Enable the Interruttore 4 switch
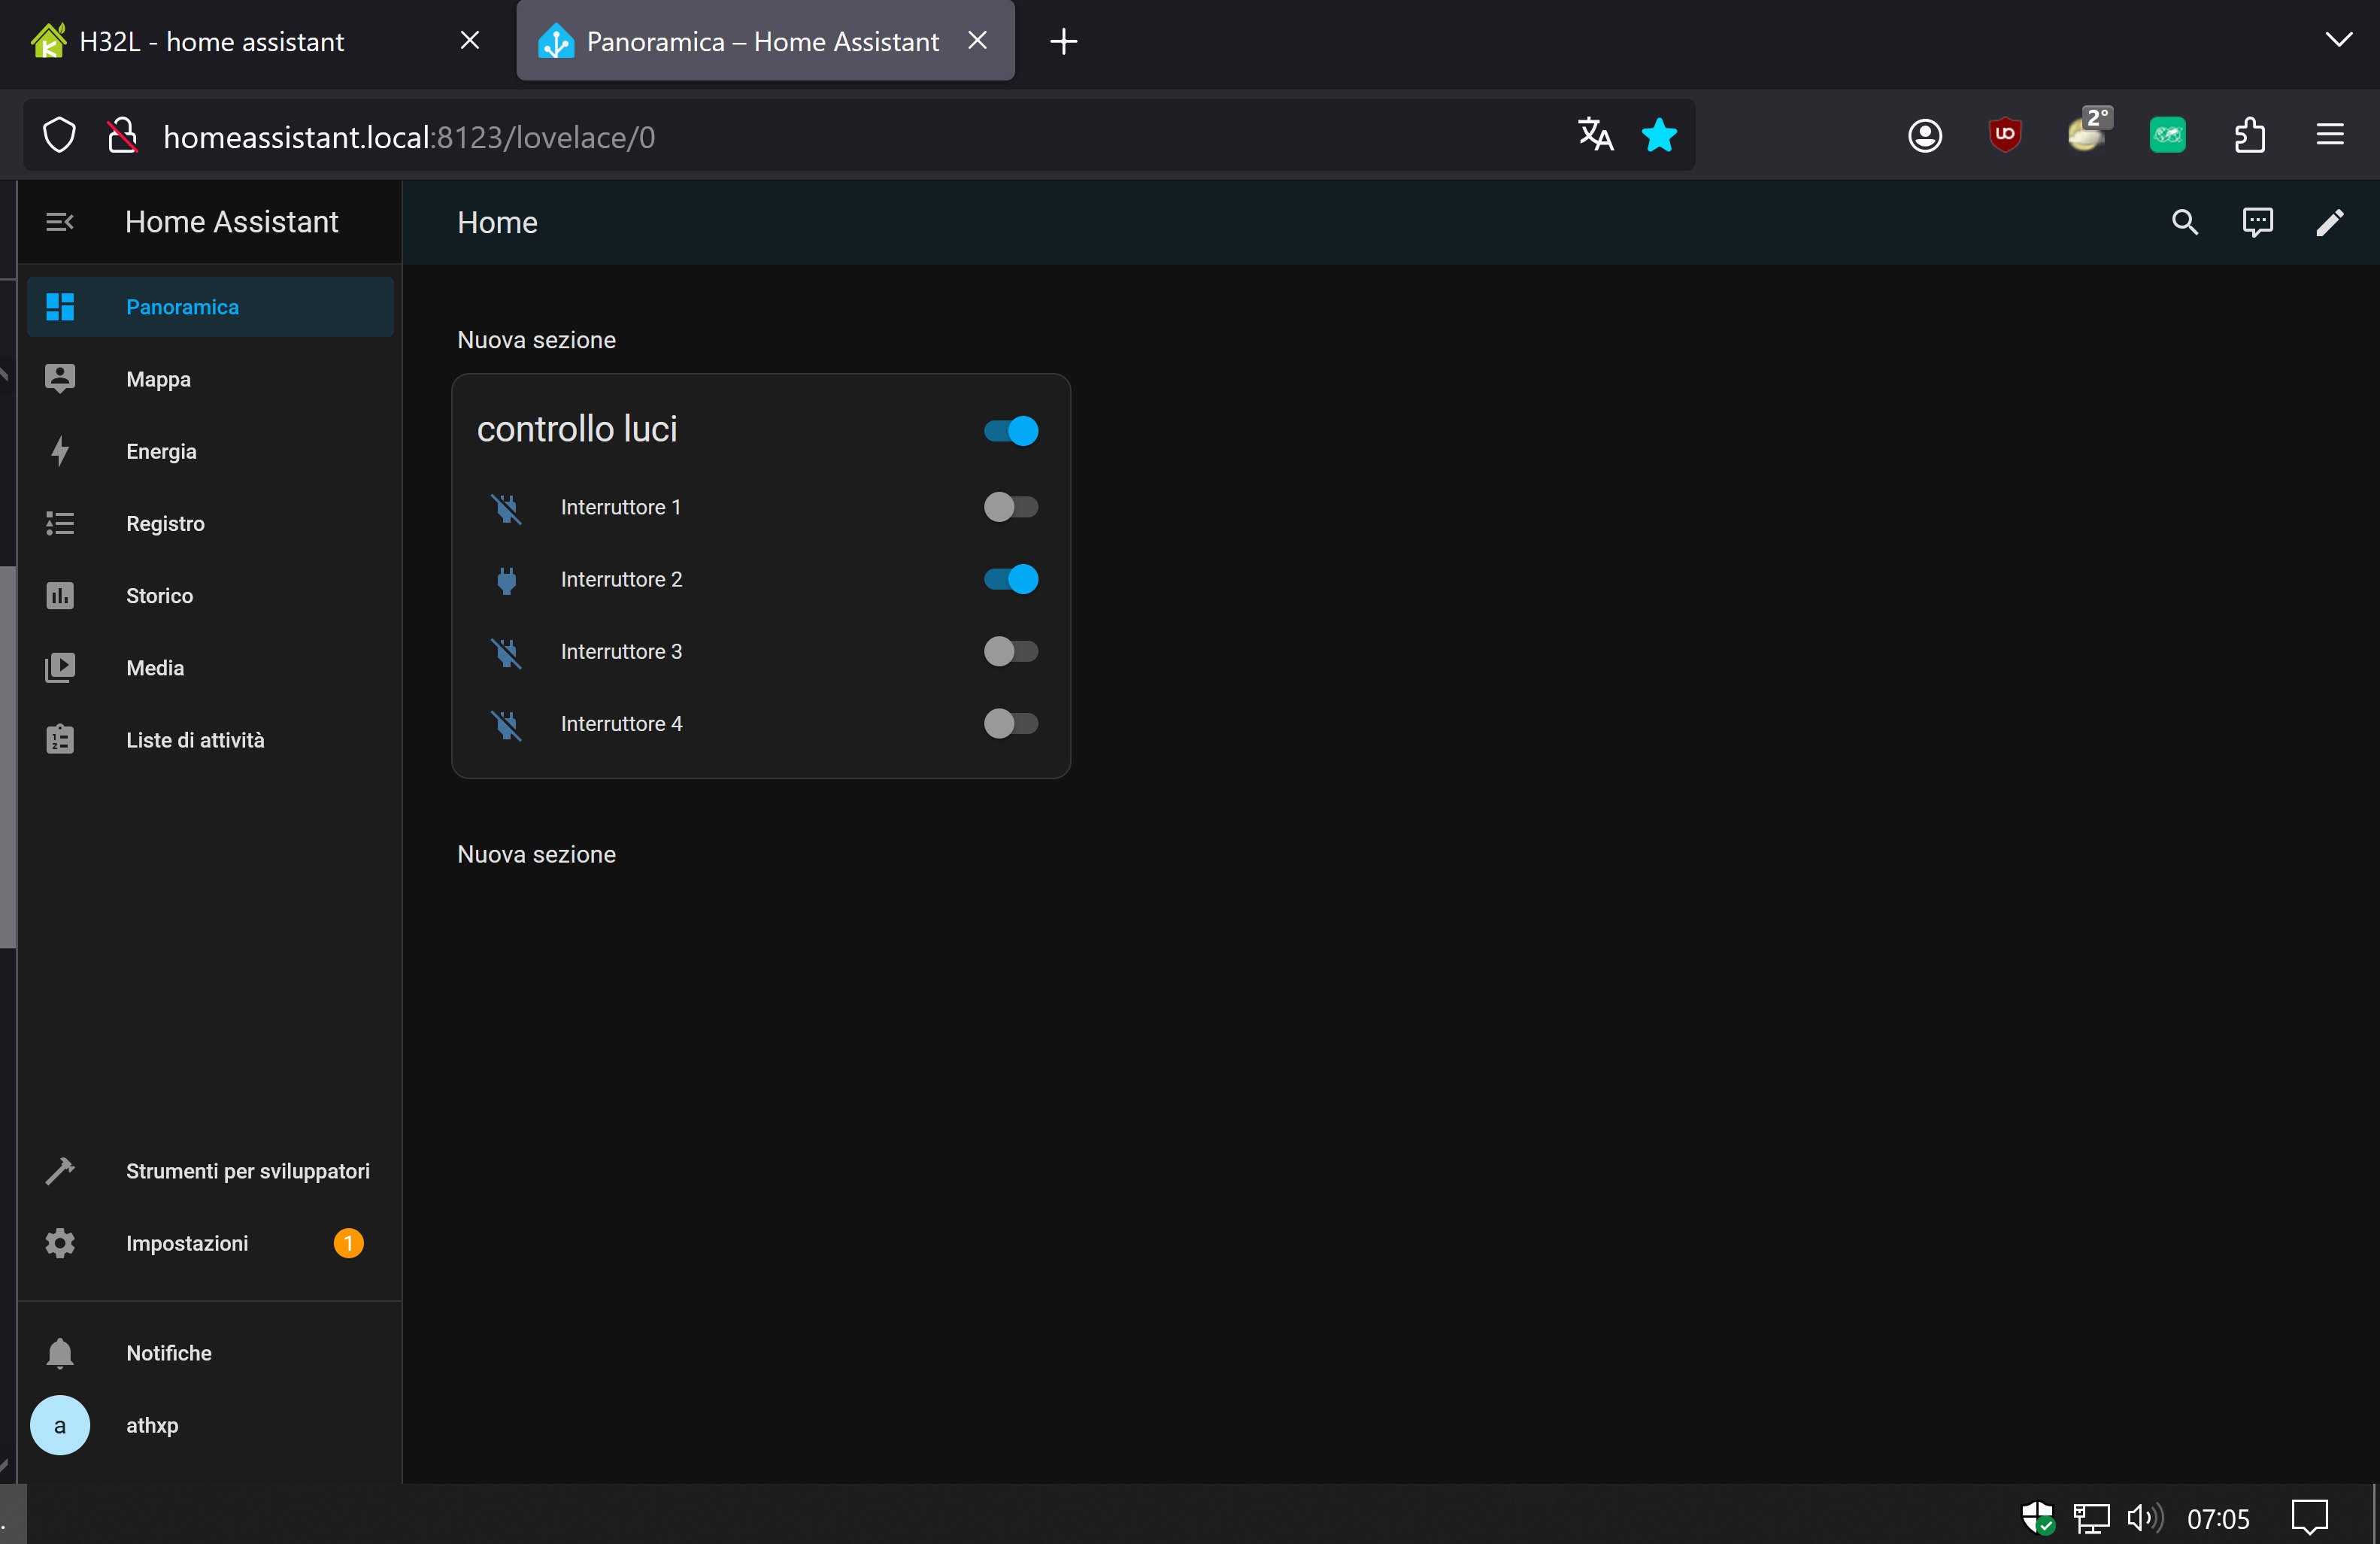Image resolution: width=2380 pixels, height=1544 pixels. pyautogui.click(x=1010, y=723)
